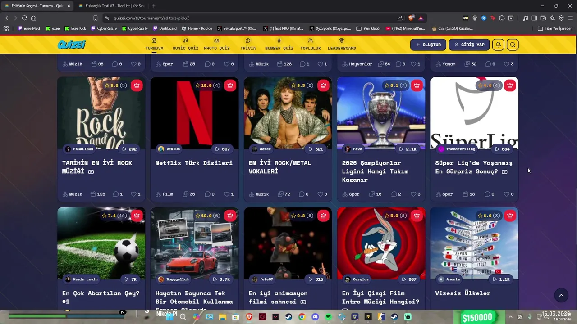
Task: Click the Giriş Yap login button
Action: tap(469, 45)
